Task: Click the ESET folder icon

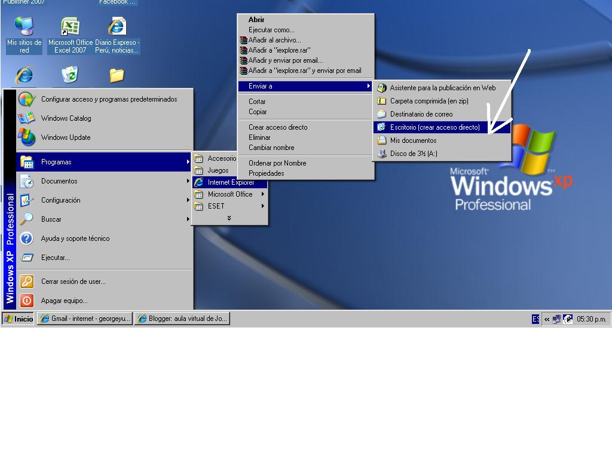Action: [198, 206]
